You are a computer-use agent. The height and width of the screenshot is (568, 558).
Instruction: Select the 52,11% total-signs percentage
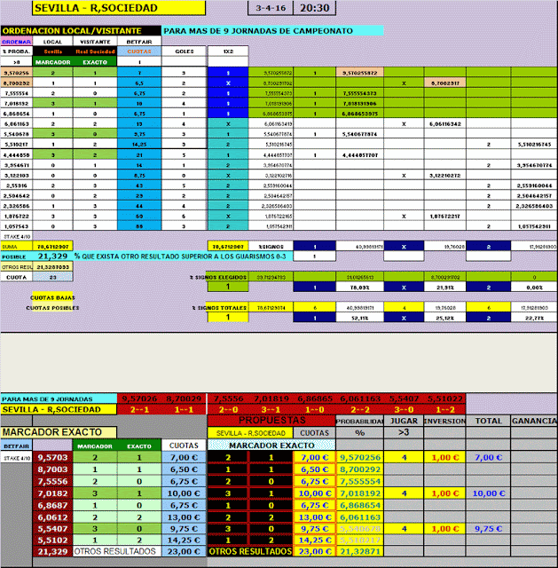point(359,318)
